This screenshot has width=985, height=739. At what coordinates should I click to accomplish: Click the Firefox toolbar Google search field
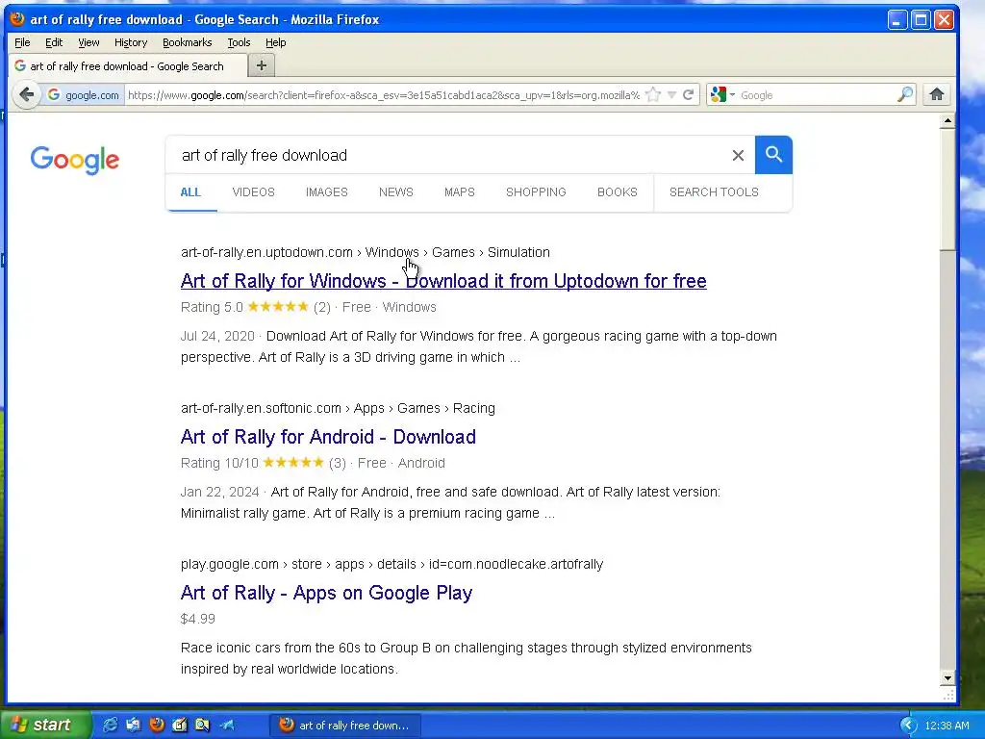pos(817,95)
